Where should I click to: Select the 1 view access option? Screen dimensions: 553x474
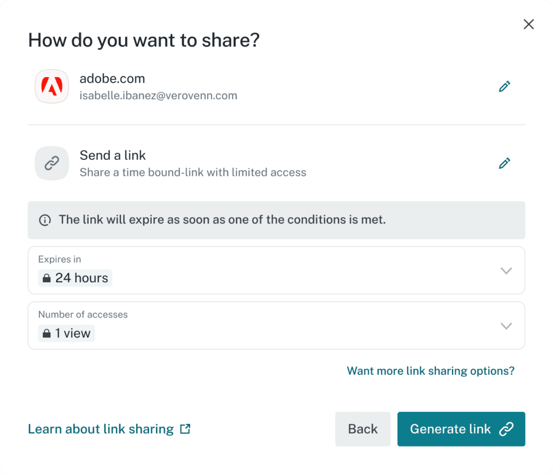tap(66, 333)
